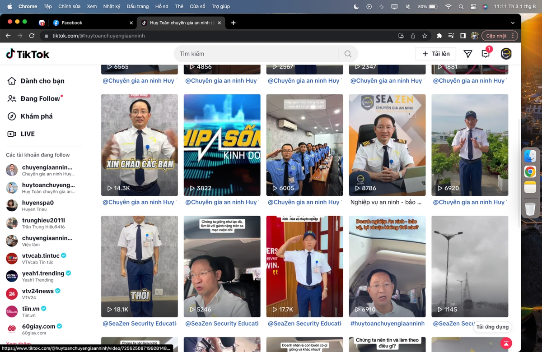542x352 pixels.
Task: Toggle Do Not Disturb moon icon
Action: click(356, 6)
